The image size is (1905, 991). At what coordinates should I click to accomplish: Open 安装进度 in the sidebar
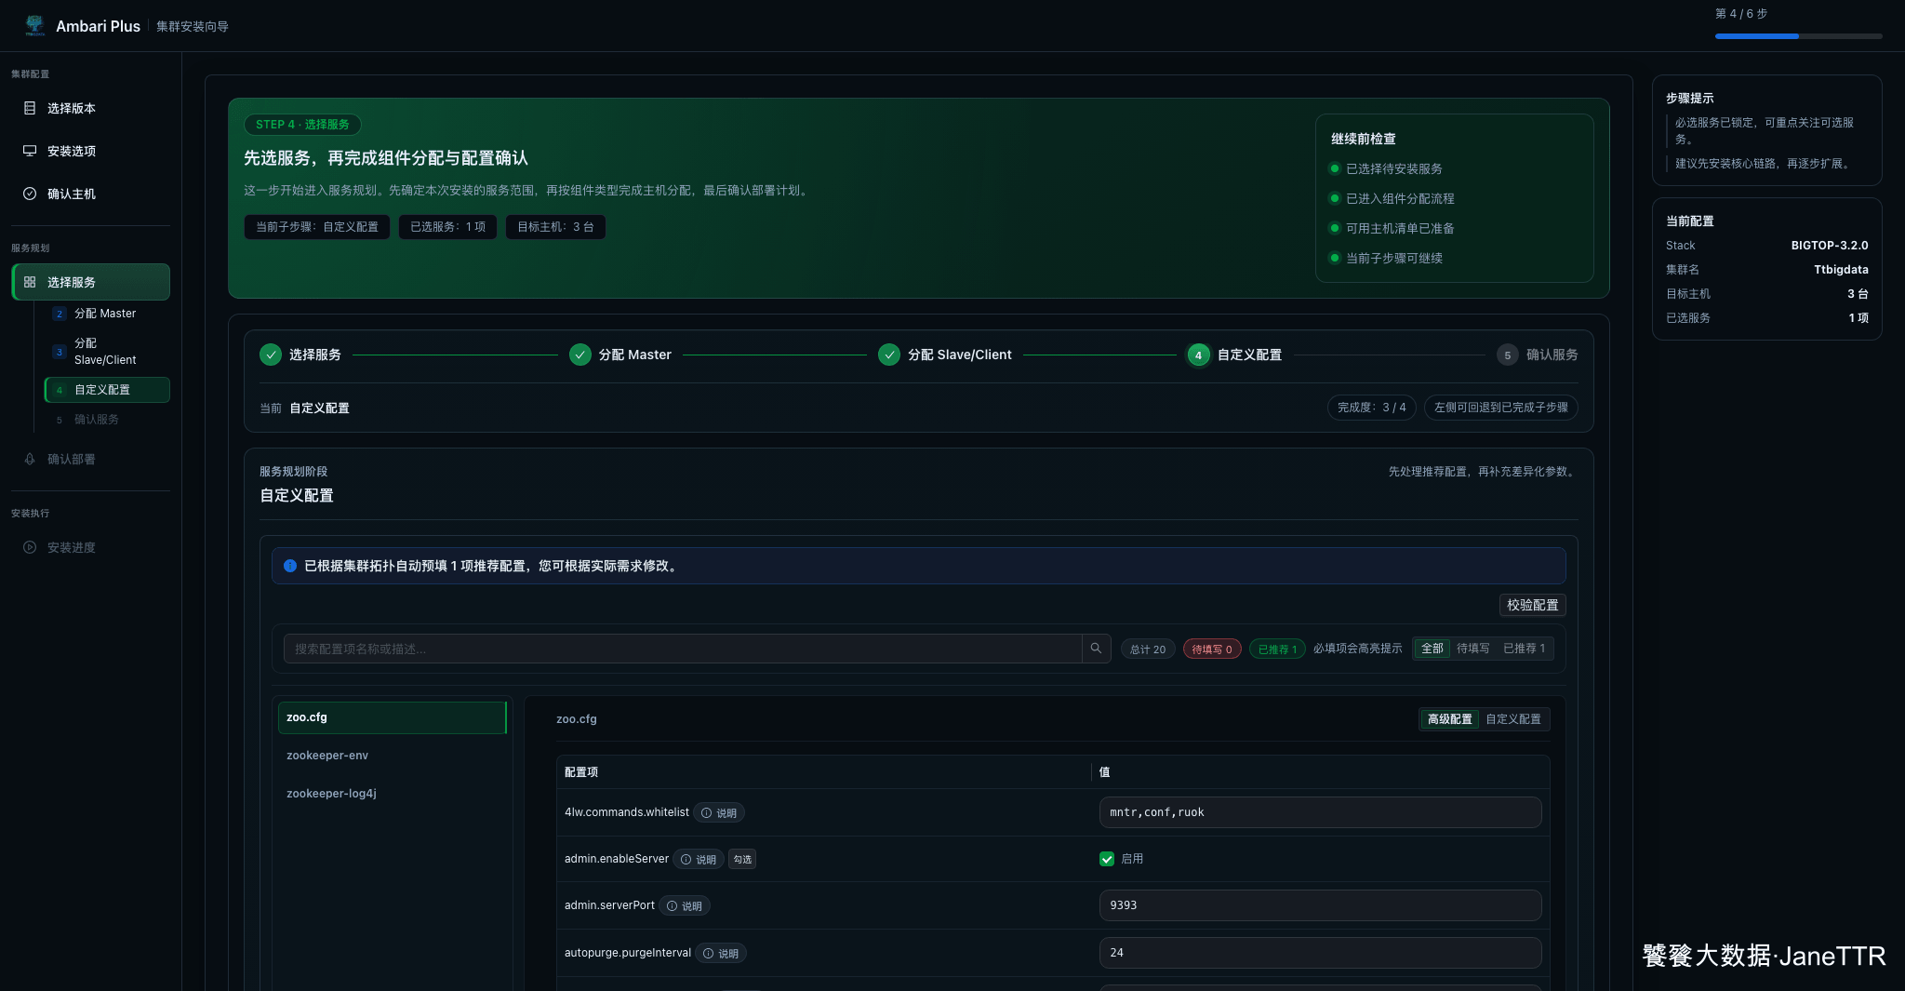(x=90, y=547)
